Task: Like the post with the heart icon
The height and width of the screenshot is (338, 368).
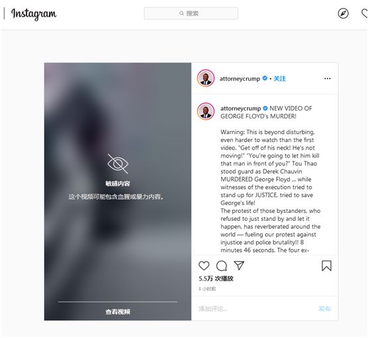Action: [x=204, y=266]
